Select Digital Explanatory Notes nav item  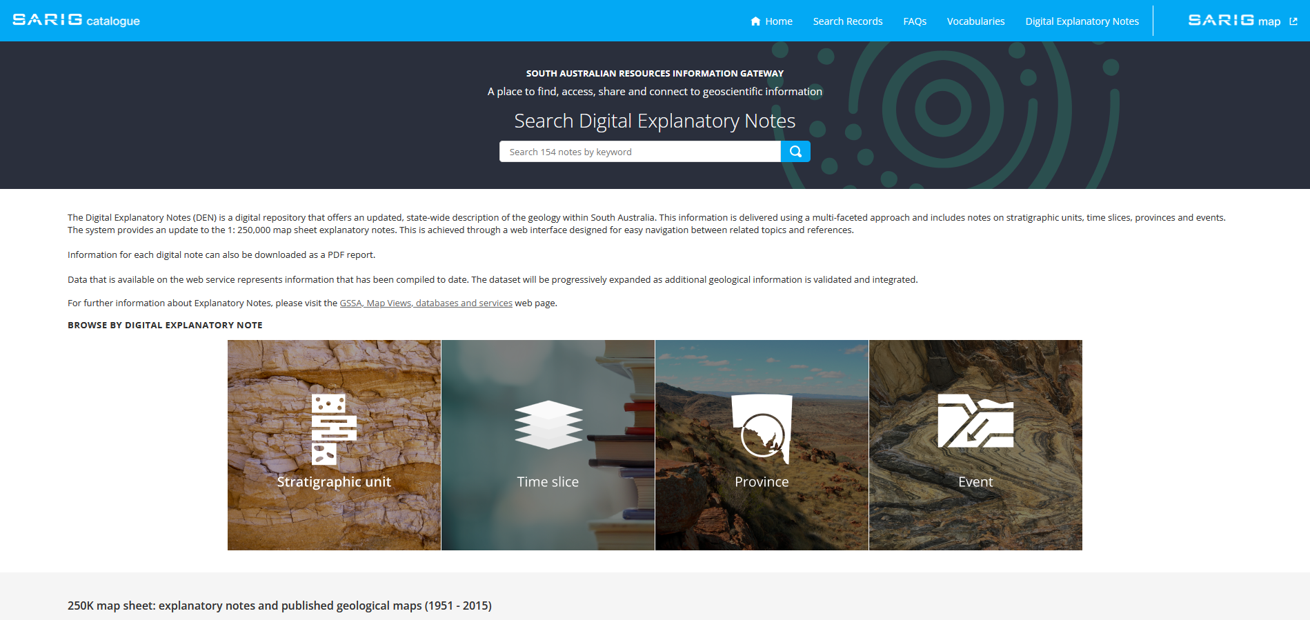[x=1082, y=21]
